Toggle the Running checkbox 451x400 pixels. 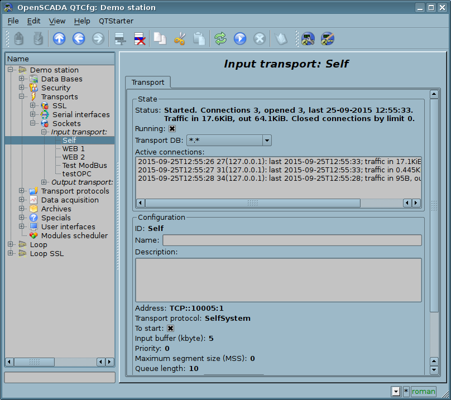[x=172, y=128]
